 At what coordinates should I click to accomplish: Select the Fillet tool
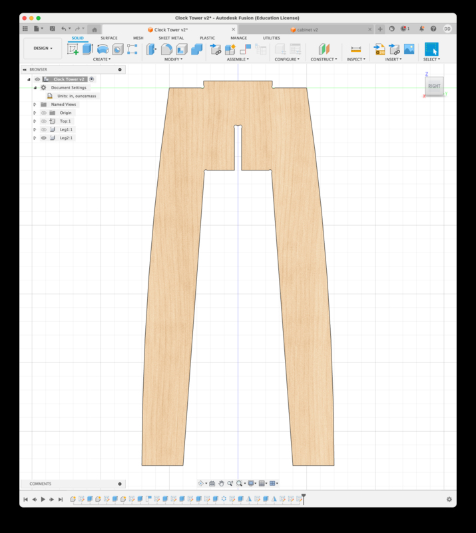click(x=166, y=49)
